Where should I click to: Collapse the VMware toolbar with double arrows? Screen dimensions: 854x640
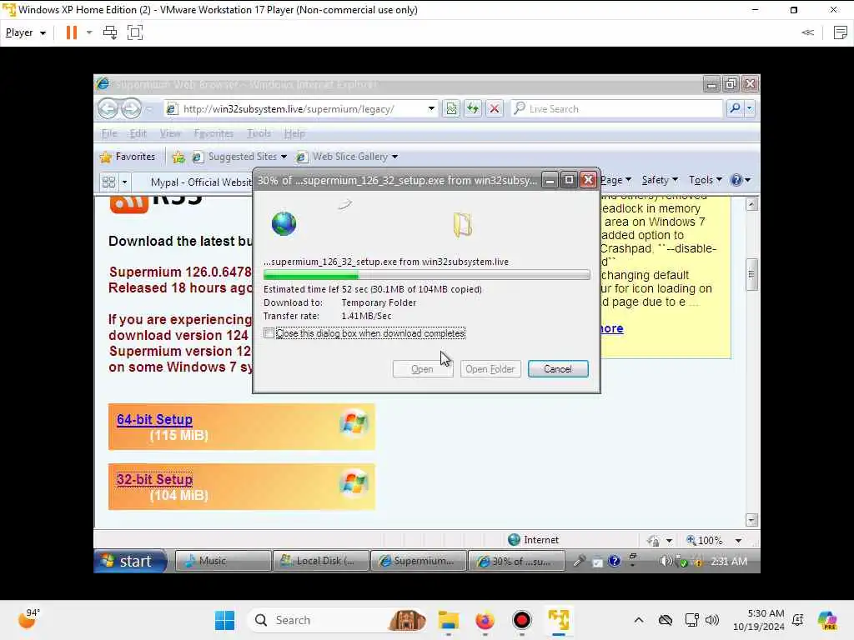807,32
